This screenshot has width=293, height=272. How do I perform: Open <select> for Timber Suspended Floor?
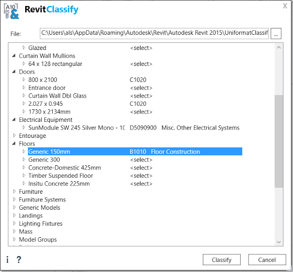tap(141, 176)
